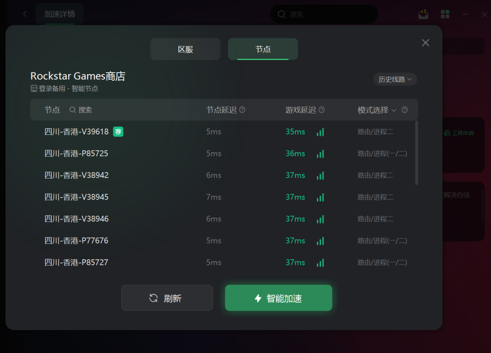Viewport: 491px width, 353px height.
Task: Select the 节点 tab
Action: 263,49
